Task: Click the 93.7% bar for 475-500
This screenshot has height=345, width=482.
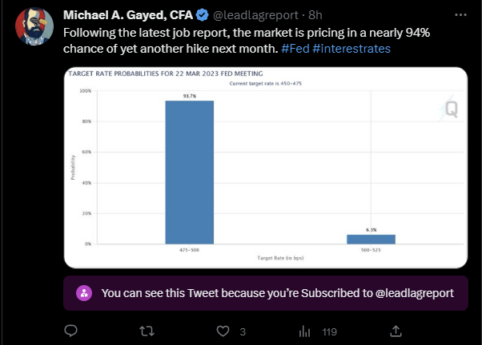Action: pos(189,172)
